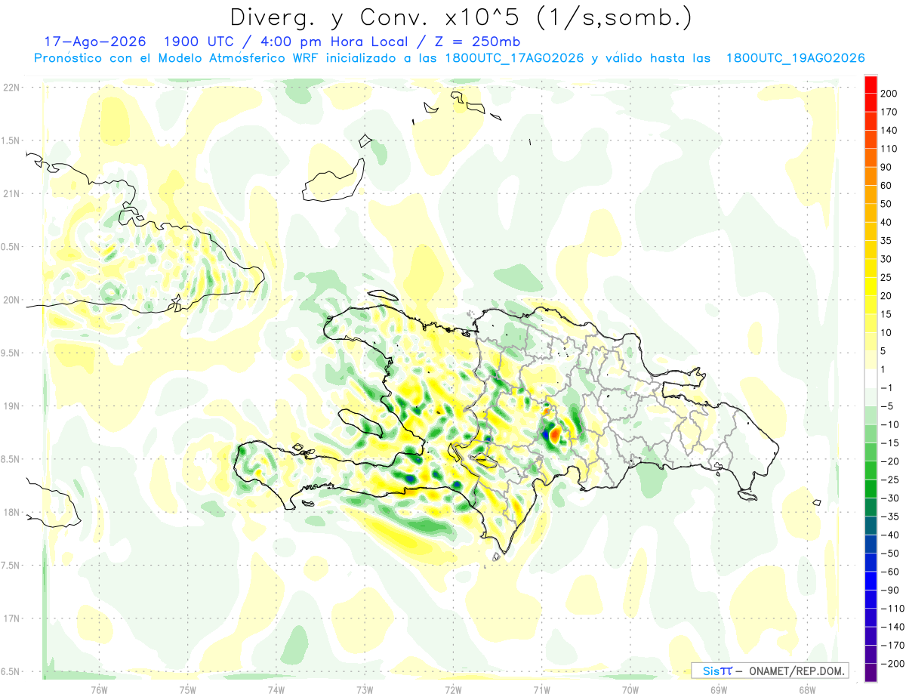This screenshot has height=700, width=906.
Task: Select the "68W" longitude label
Action: (x=806, y=689)
